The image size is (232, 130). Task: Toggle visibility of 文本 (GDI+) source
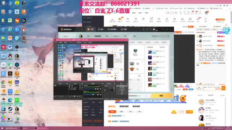click(x=80, y=87)
